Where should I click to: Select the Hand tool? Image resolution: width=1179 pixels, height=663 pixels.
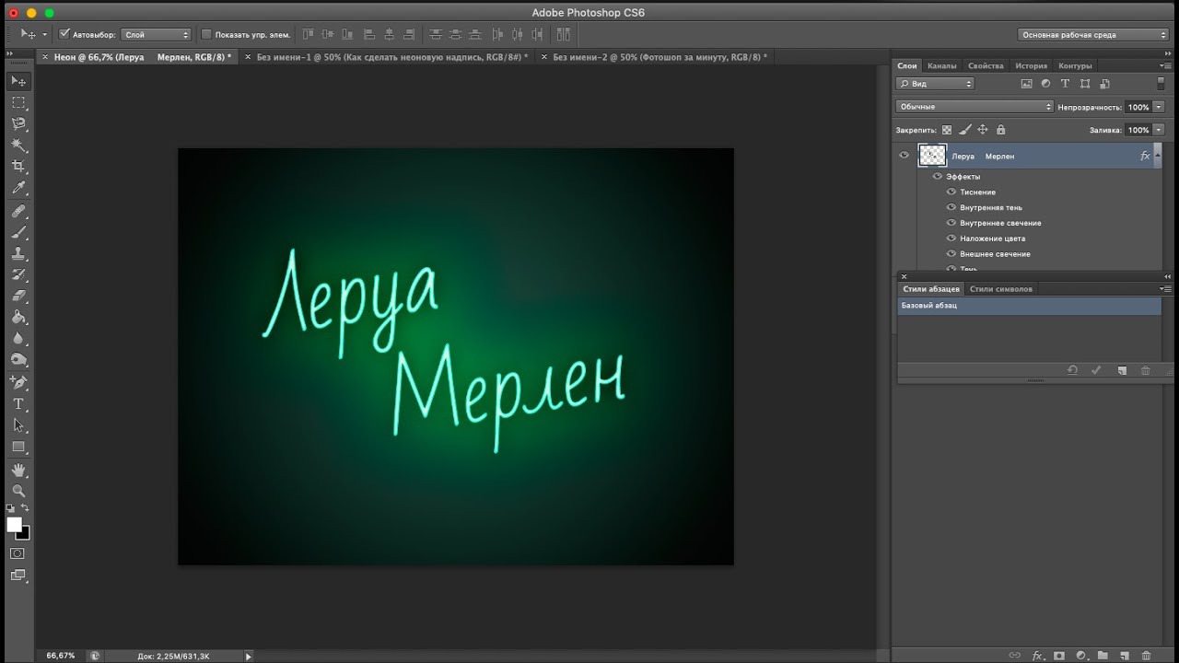pos(18,470)
